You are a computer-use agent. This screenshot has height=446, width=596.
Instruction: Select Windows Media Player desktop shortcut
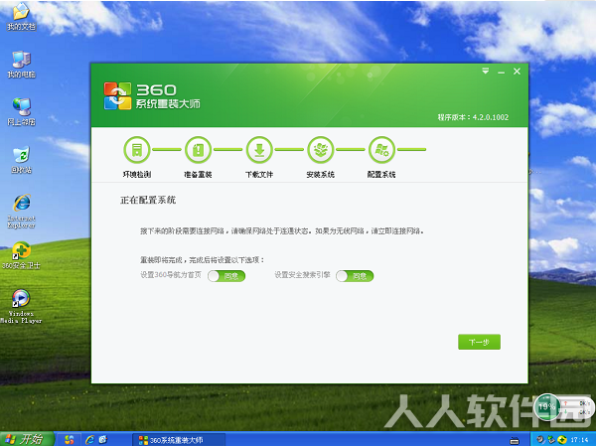21,307
